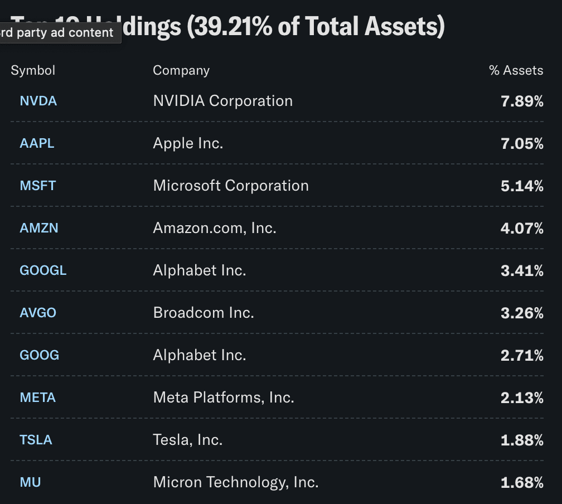Image resolution: width=562 pixels, height=504 pixels.
Task: Open the META ticker link
Action: tap(38, 397)
